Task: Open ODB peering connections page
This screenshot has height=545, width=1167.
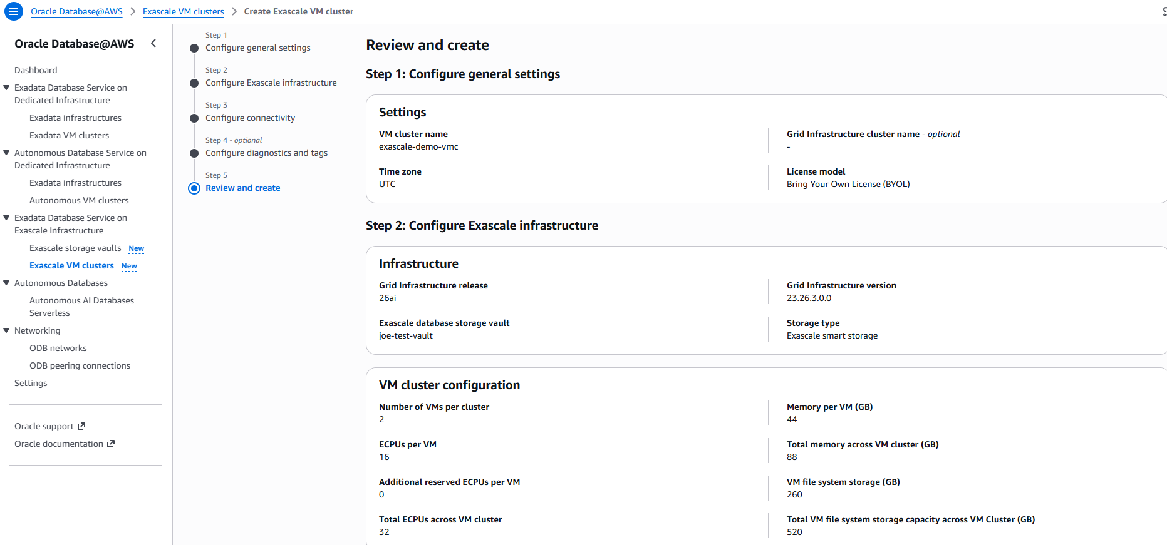Action: click(80, 365)
